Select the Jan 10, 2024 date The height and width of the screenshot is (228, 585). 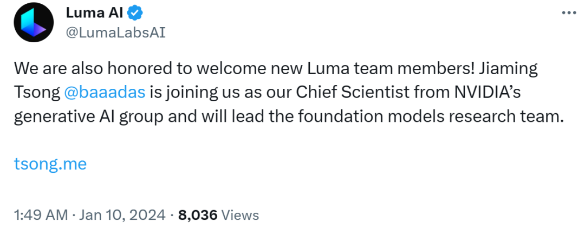123,216
